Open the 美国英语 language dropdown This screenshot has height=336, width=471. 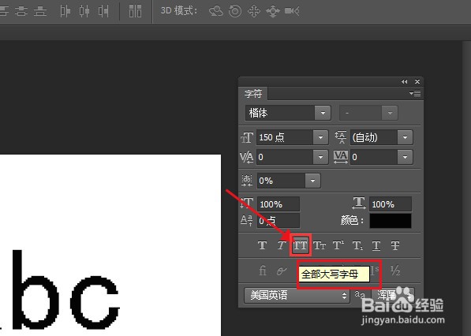point(297,295)
